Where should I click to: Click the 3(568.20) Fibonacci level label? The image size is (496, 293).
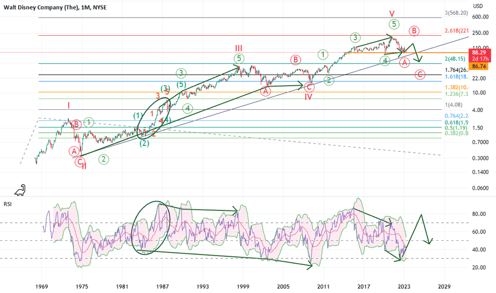(x=456, y=13)
